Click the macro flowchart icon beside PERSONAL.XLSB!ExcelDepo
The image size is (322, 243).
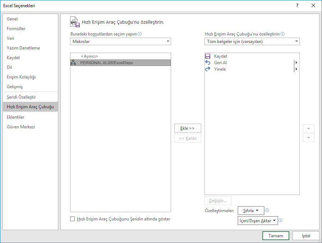point(73,62)
